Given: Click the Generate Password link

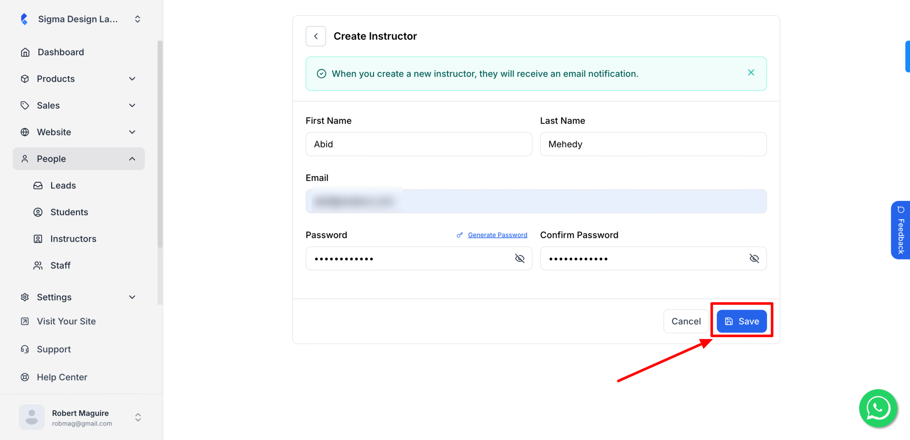Looking at the screenshot, I should (497, 235).
